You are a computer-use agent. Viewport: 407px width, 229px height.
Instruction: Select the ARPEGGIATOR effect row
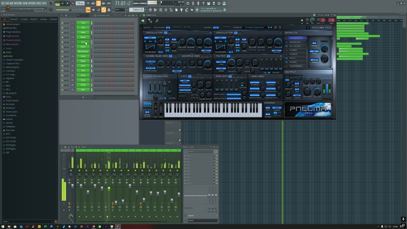295,38
